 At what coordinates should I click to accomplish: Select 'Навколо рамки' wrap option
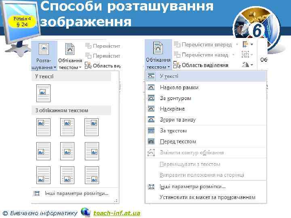coord(206,87)
